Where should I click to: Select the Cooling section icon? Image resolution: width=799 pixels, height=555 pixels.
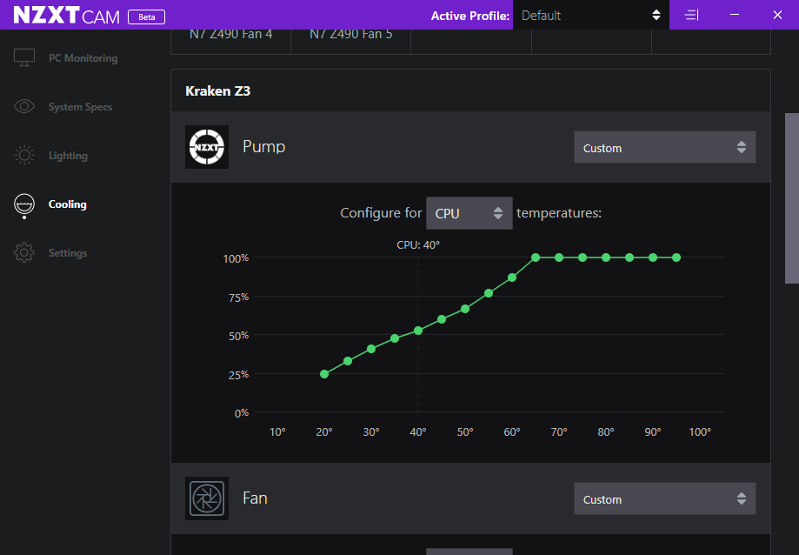(x=23, y=204)
